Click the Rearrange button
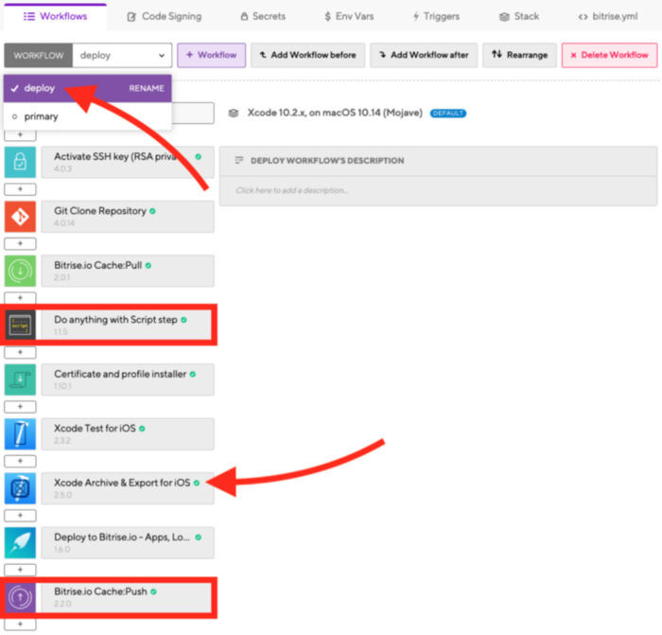 tap(520, 55)
